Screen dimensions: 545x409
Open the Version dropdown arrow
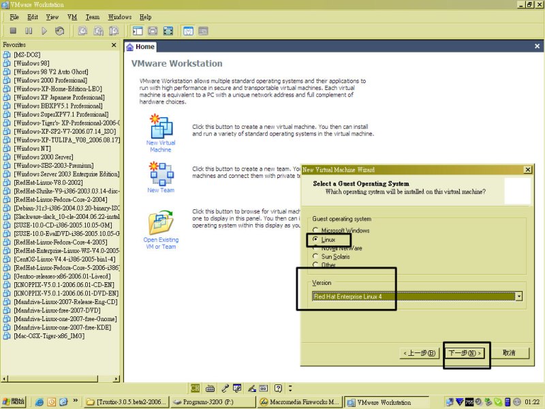point(518,297)
